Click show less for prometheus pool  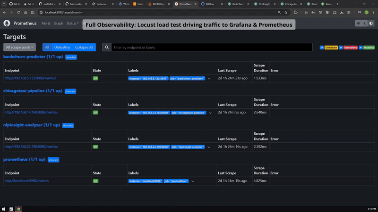(53, 160)
